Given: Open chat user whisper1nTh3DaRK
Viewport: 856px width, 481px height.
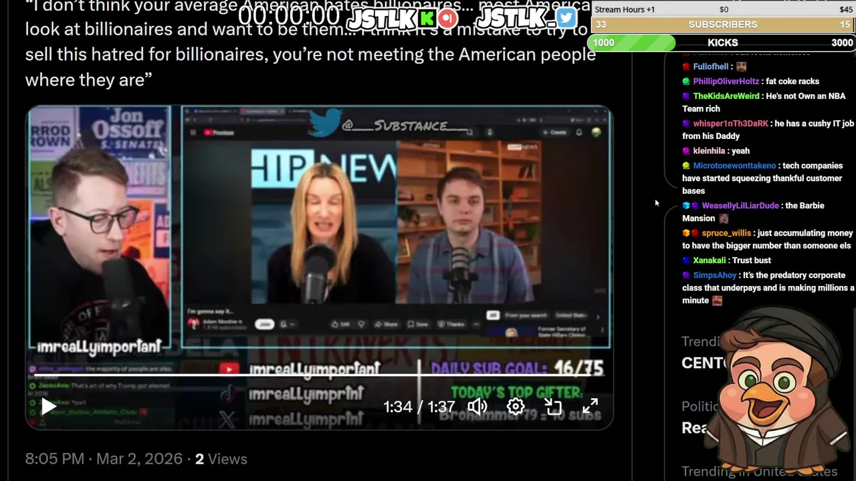Looking at the screenshot, I should point(731,124).
